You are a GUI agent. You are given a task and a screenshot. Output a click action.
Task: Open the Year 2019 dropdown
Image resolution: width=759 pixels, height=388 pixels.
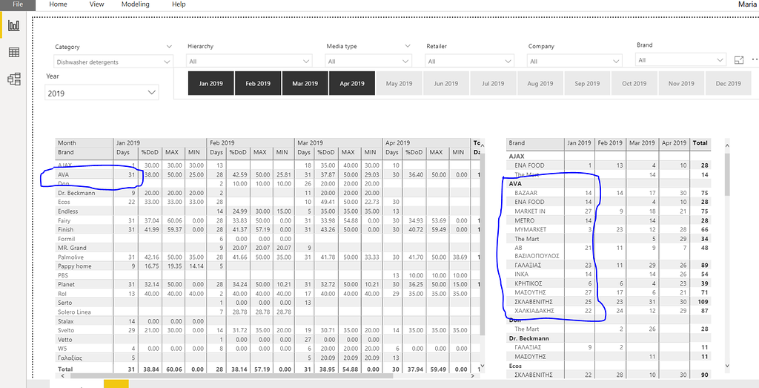(102, 93)
